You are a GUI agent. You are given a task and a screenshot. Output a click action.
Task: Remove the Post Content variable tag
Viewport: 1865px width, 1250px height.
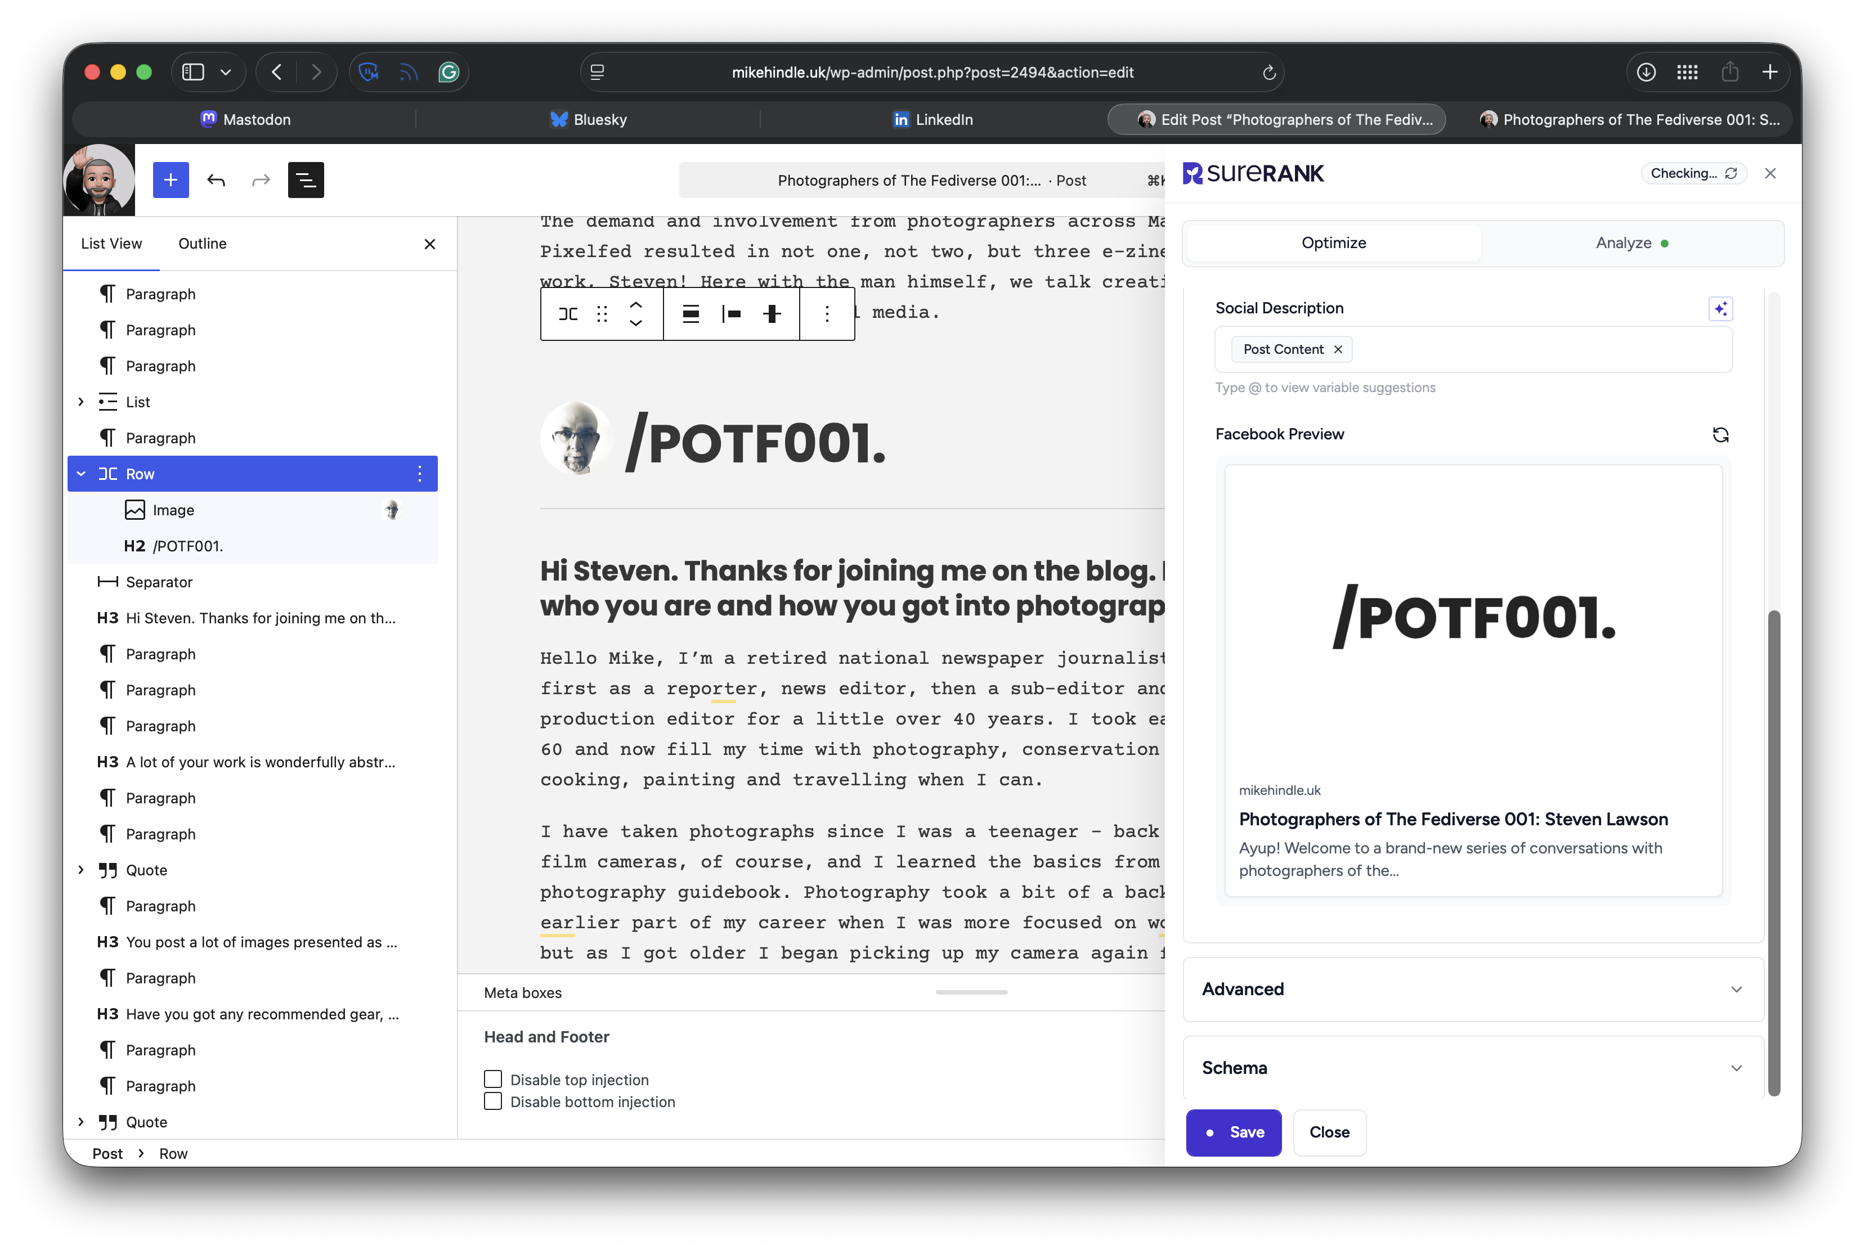click(x=1338, y=349)
